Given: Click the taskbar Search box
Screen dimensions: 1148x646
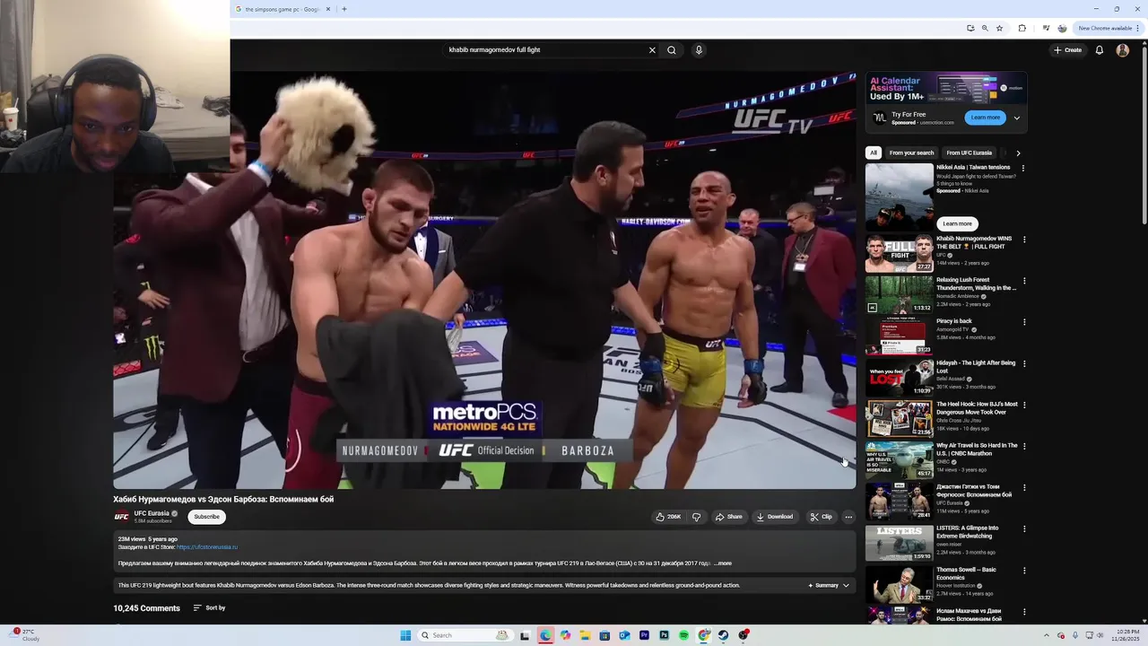Looking at the screenshot, I should coord(464,635).
